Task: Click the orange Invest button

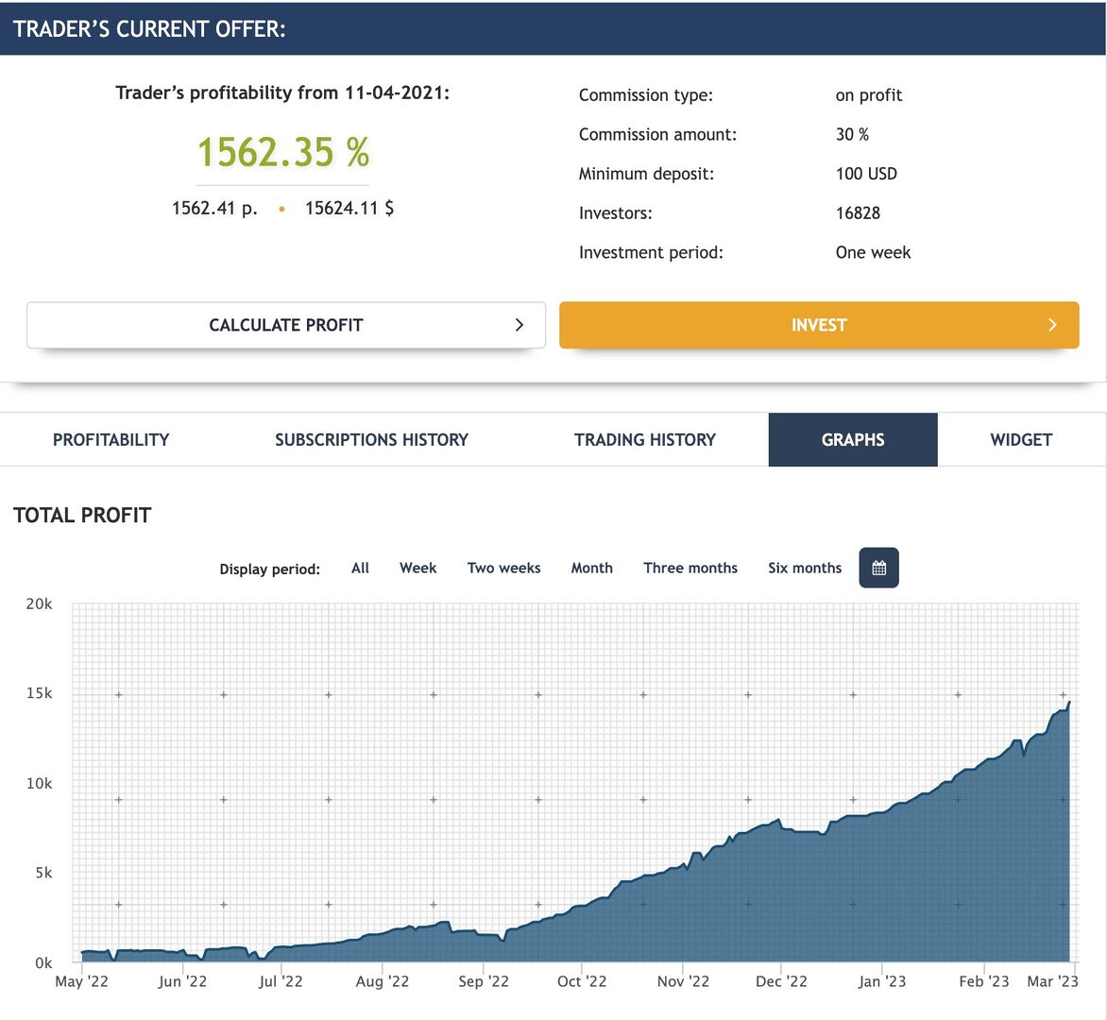Action: point(819,325)
